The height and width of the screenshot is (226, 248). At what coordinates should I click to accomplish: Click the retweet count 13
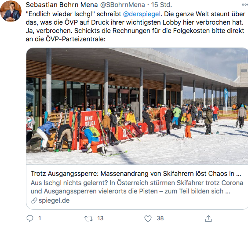coord(100,219)
